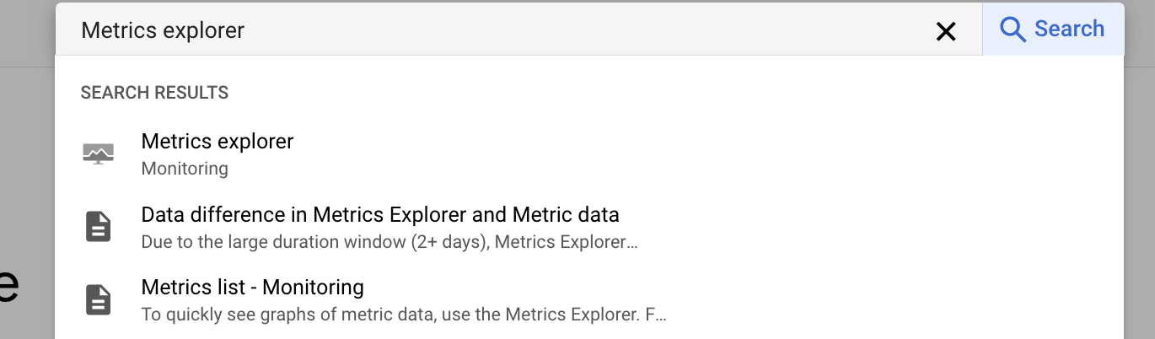
Task: Click the document icon beside Metrics list result
Action: click(x=98, y=300)
